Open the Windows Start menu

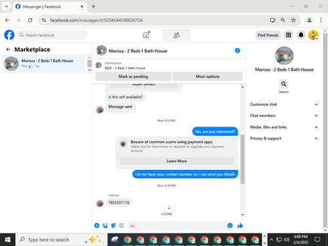pos(7,239)
